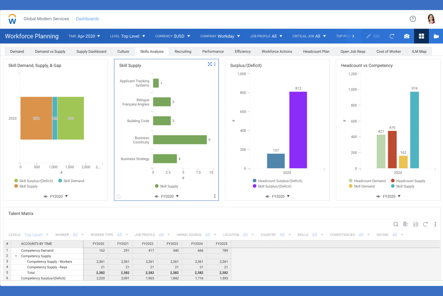
Task: Toggle Skill Surplus/(Deficit) legend in first chart
Action: click(34, 181)
